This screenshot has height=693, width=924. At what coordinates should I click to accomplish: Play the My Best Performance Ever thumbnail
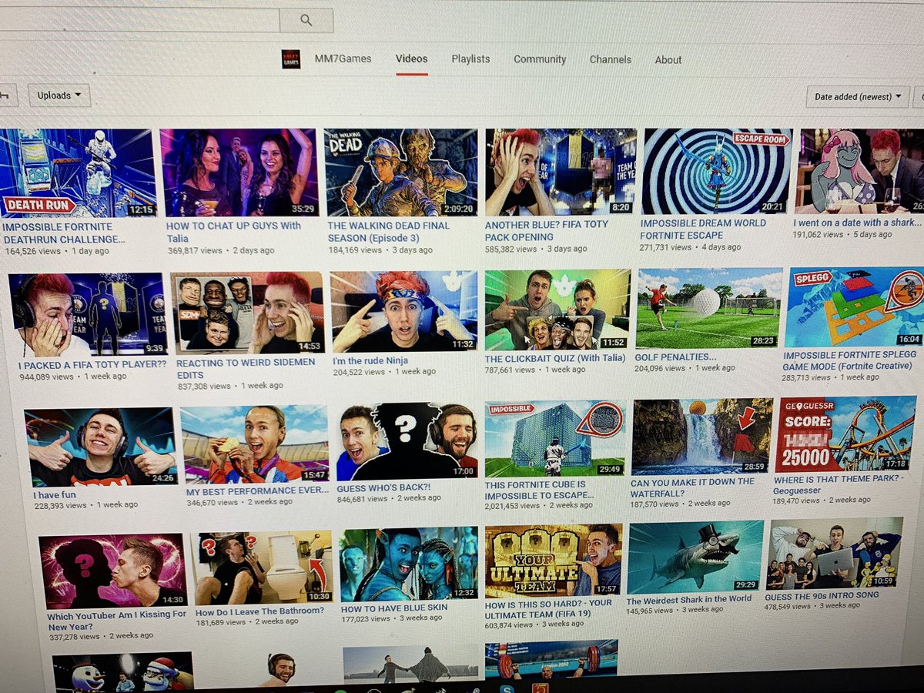pyautogui.click(x=254, y=444)
